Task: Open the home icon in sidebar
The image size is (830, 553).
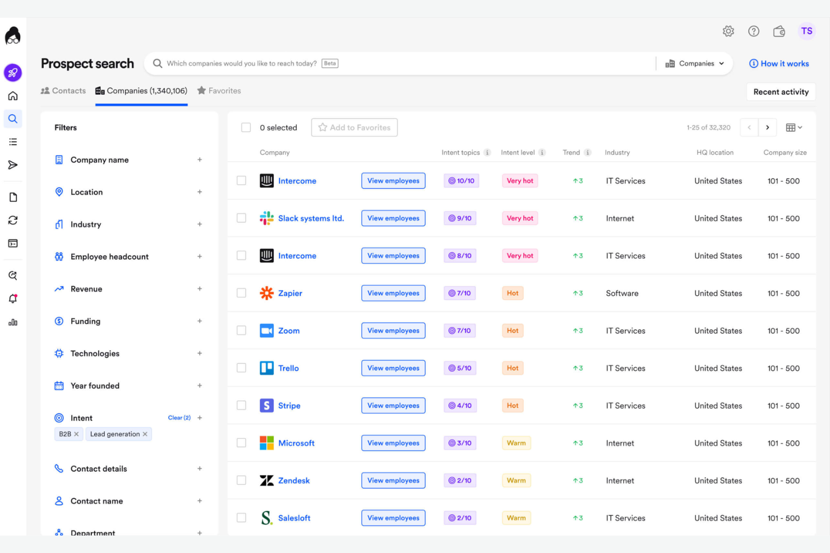Action: (12, 95)
